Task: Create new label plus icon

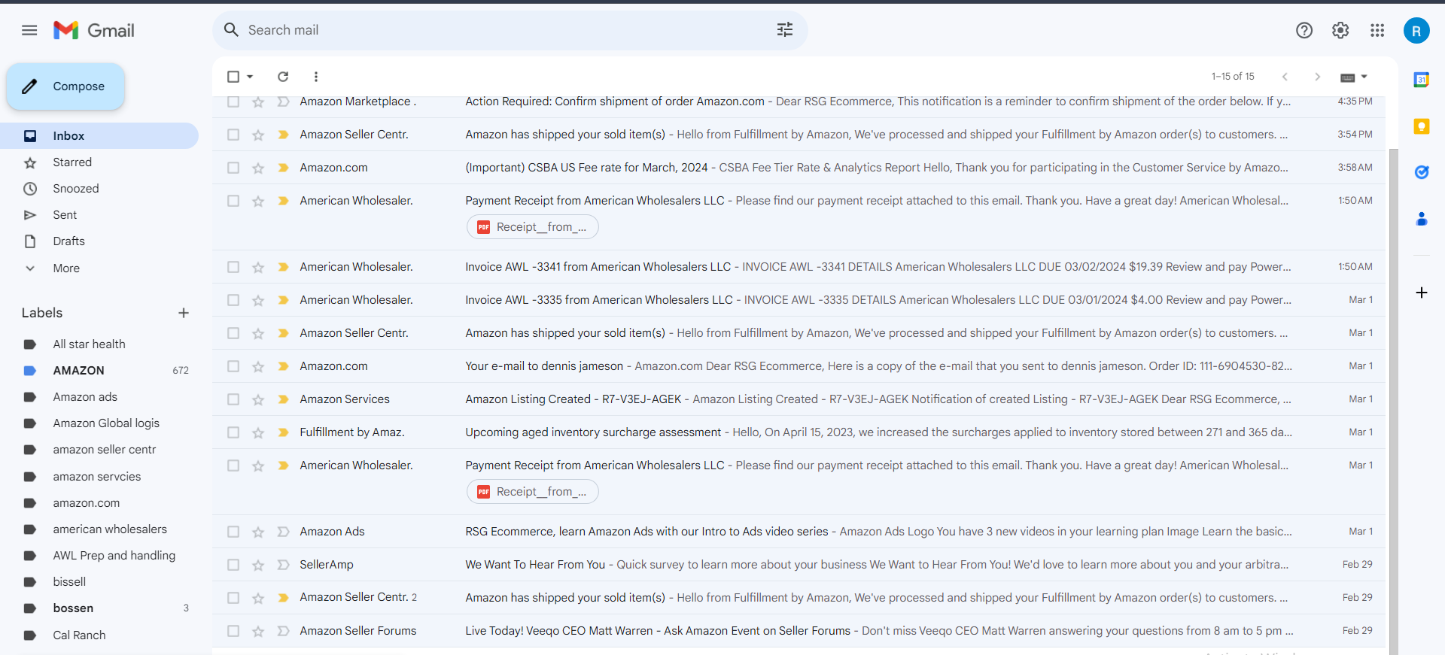Action: [x=184, y=313]
